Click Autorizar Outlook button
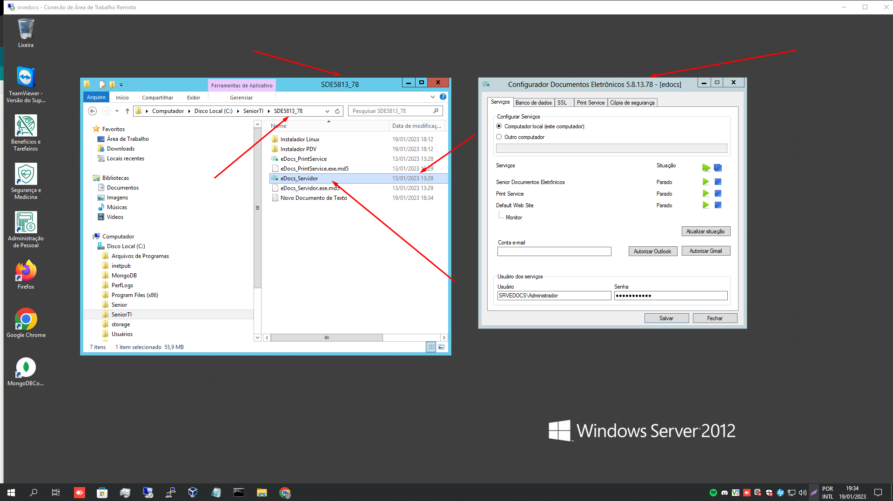The height and width of the screenshot is (501, 893). pos(652,251)
